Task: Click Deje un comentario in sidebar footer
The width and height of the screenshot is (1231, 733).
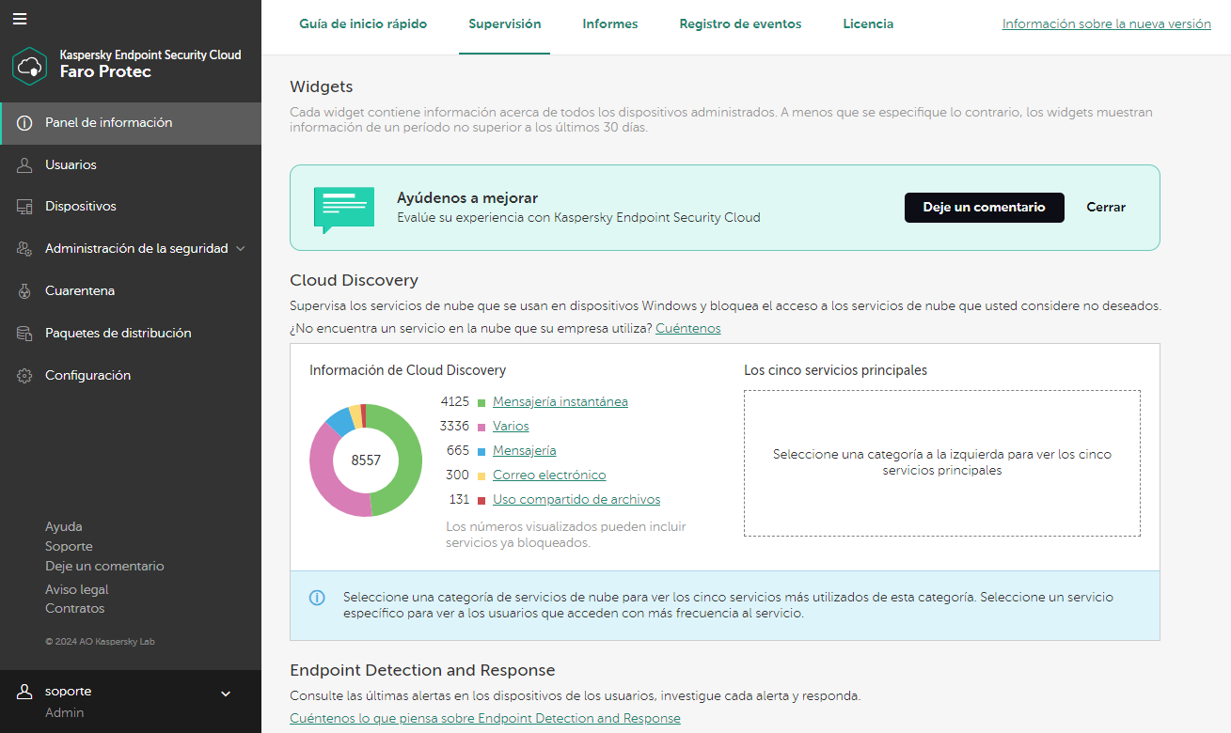Action: (x=104, y=567)
